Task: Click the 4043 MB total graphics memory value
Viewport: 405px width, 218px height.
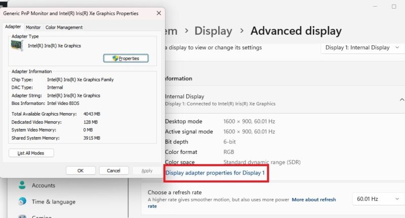Action: [x=92, y=114]
